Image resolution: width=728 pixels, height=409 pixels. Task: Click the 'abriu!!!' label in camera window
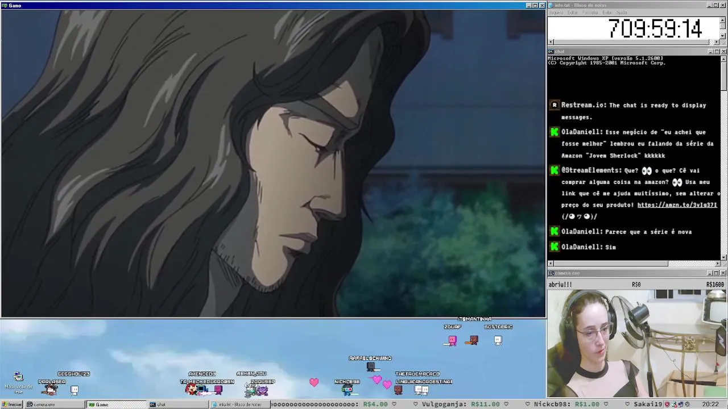[560, 285]
